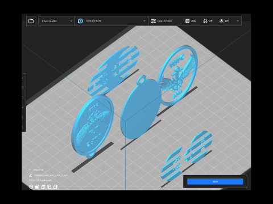
Task: Open the material configuration dropdown
Action: point(111,21)
